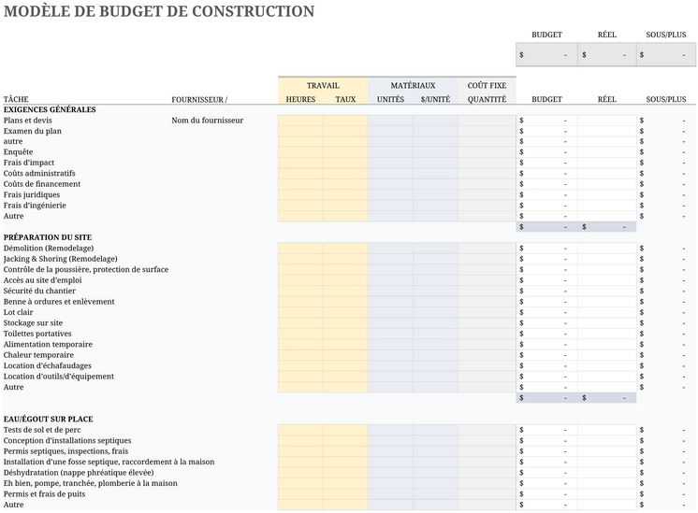Click the QUANTITÉ cell for 'Sécurité du chantier'

[487, 291]
